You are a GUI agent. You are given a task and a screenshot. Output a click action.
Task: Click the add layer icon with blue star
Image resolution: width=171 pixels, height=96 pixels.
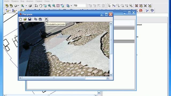point(7,11)
